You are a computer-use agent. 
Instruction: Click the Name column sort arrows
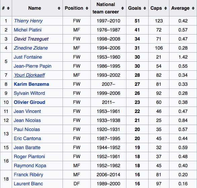(x=59, y=8)
